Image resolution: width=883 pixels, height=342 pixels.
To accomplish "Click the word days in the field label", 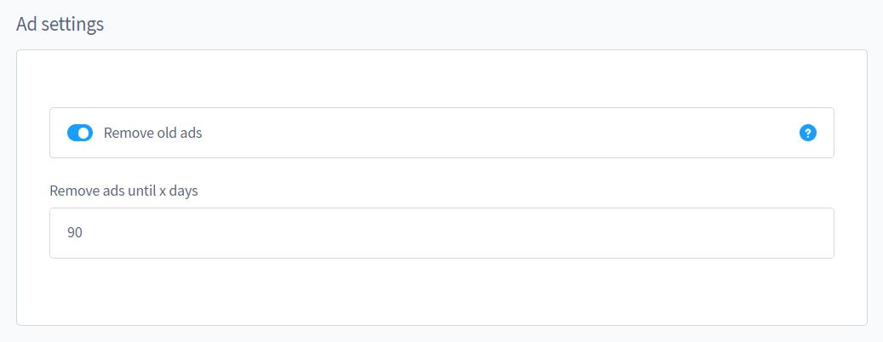I will [x=182, y=191].
